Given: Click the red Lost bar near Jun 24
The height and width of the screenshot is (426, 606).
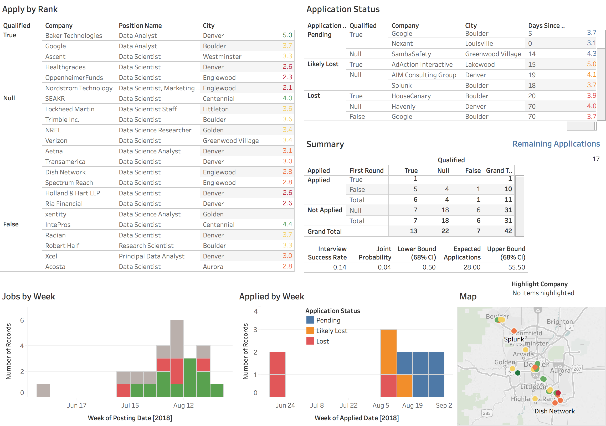Looking at the screenshot, I should [278, 374].
